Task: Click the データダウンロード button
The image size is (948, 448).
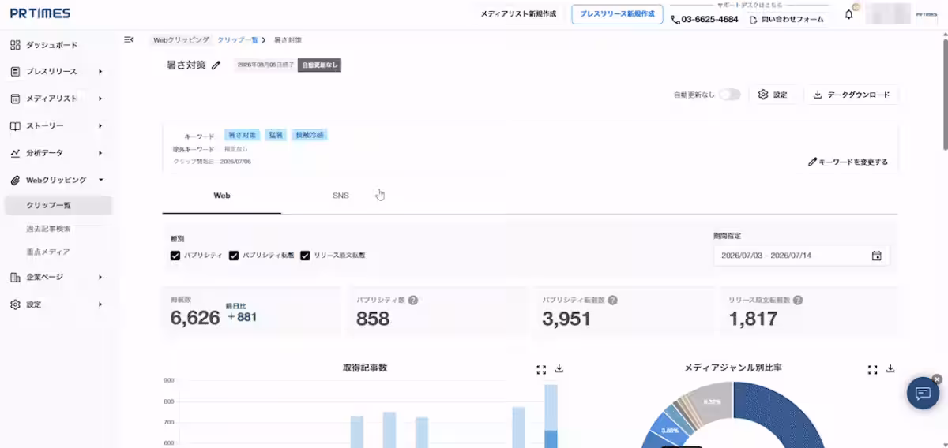Action: [852, 95]
